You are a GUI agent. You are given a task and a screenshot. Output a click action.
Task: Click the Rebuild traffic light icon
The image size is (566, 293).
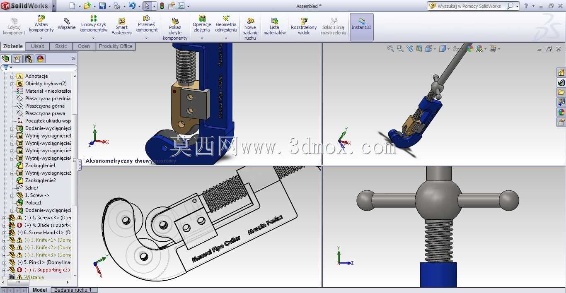(162, 6)
